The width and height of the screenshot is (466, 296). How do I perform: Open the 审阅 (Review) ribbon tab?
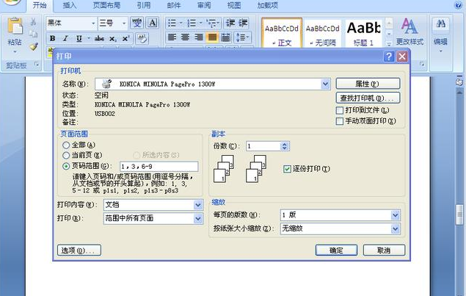[204, 5]
